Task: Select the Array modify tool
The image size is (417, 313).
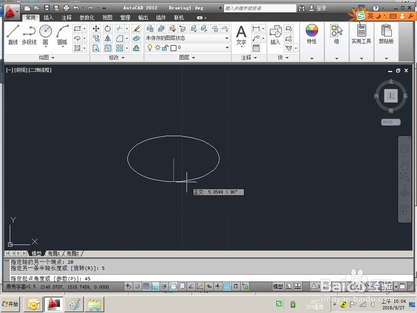Action: 120,48
